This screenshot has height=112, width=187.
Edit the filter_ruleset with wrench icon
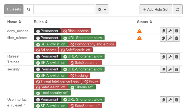(x=170, y=38)
